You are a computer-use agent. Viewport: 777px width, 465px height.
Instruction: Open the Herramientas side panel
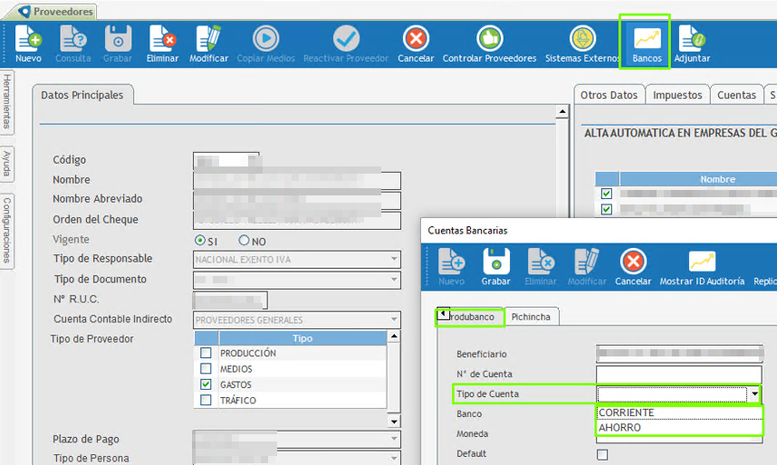click(x=7, y=101)
